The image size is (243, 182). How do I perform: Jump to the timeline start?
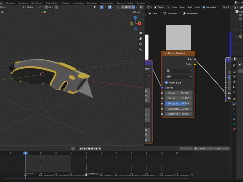pyautogui.click(x=82, y=149)
